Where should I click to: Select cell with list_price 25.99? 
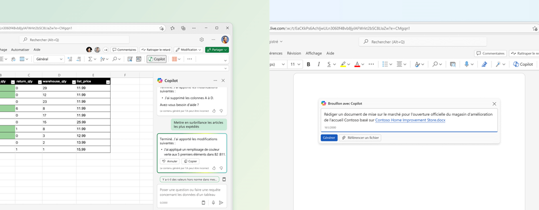click(x=93, y=122)
